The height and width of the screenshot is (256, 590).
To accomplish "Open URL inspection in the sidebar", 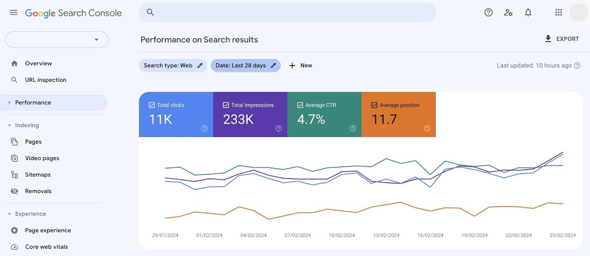I will [x=46, y=80].
